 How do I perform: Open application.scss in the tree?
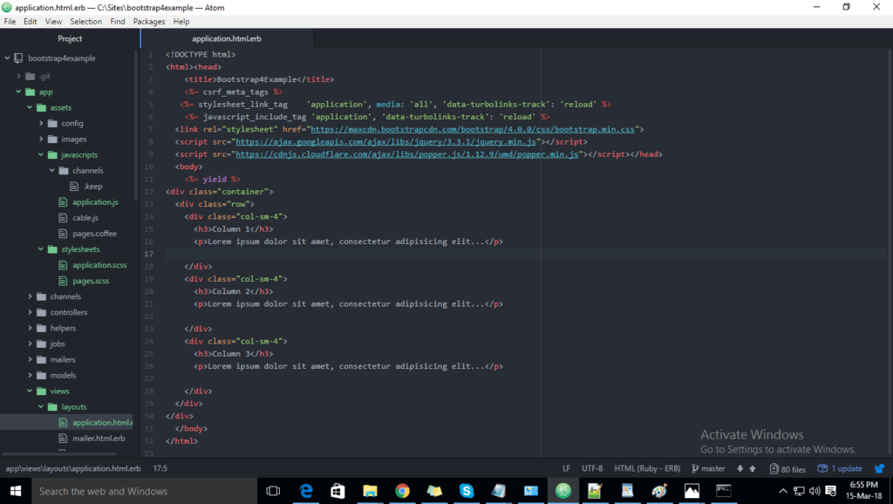pyautogui.click(x=99, y=265)
